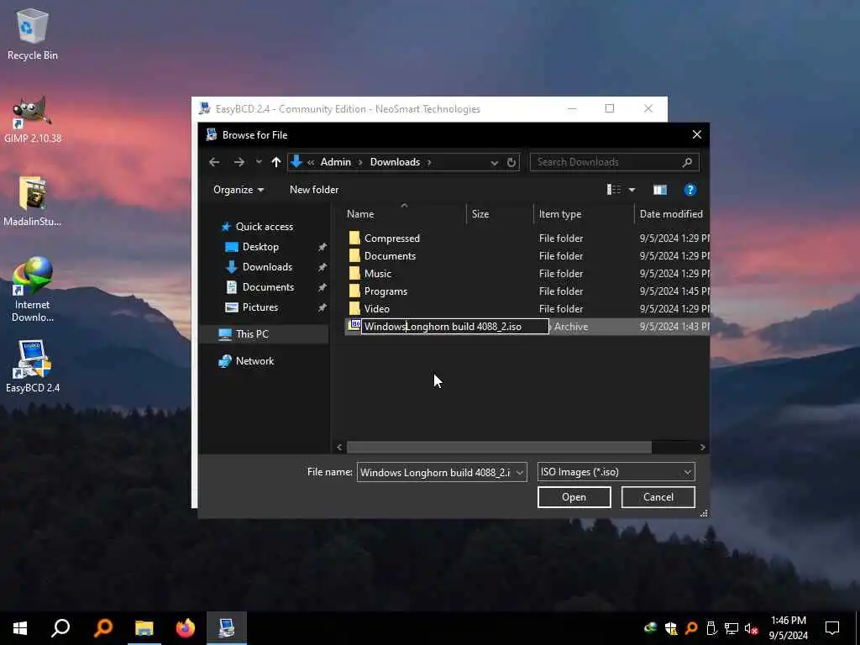Click the horizontal scrollbar thumb
Image resolution: width=860 pixels, height=645 pixels.
(x=499, y=448)
